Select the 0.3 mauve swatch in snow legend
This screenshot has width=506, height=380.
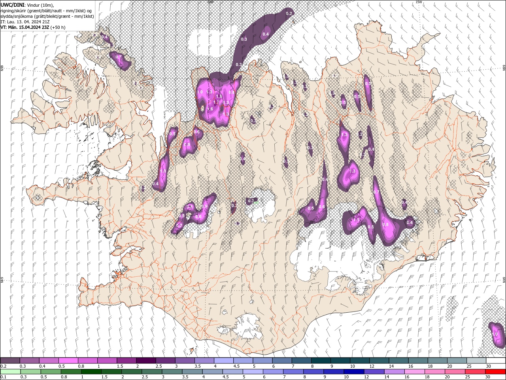click(x=29, y=361)
